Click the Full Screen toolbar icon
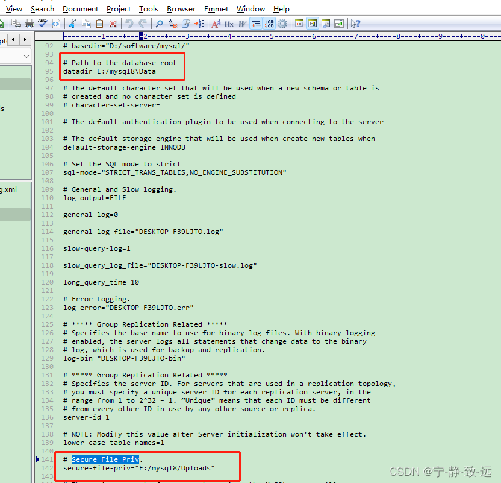501x483 pixels. point(339,24)
